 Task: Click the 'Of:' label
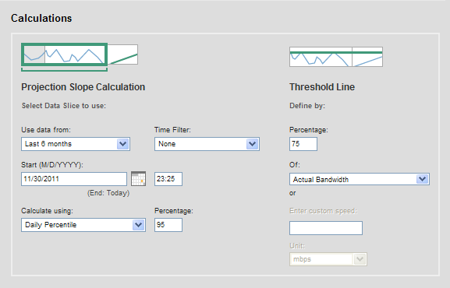coord(295,165)
